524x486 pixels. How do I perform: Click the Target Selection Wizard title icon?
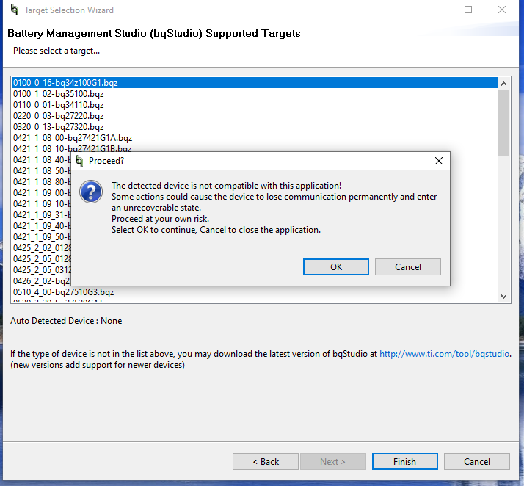(x=15, y=10)
